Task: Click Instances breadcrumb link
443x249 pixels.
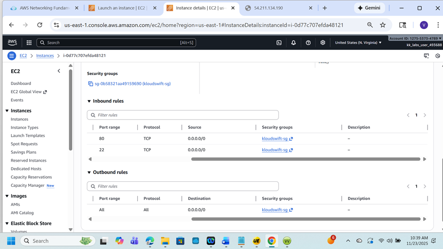Action: pos(45,56)
